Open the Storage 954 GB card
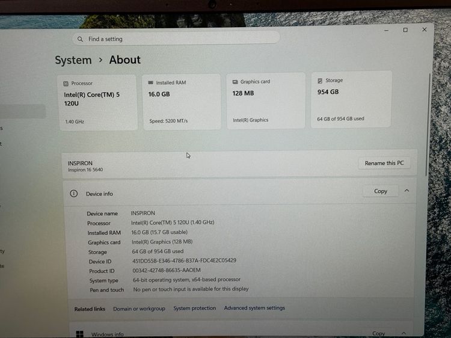 [351, 99]
